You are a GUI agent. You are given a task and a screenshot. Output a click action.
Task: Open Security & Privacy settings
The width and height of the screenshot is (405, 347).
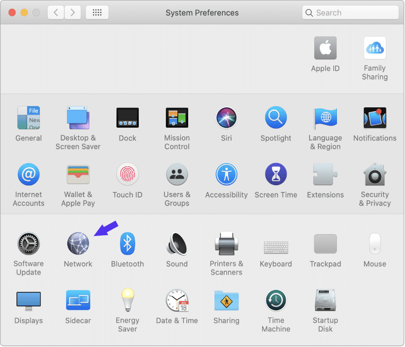[375, 174]
